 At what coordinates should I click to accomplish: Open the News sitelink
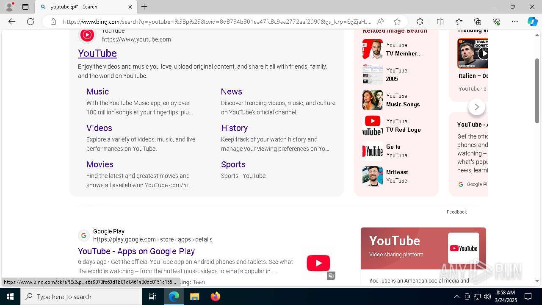click(x=232, y=91)
